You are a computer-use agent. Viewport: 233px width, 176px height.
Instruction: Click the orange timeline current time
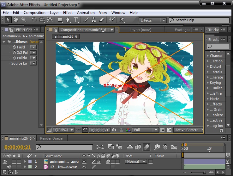[18, 147]
